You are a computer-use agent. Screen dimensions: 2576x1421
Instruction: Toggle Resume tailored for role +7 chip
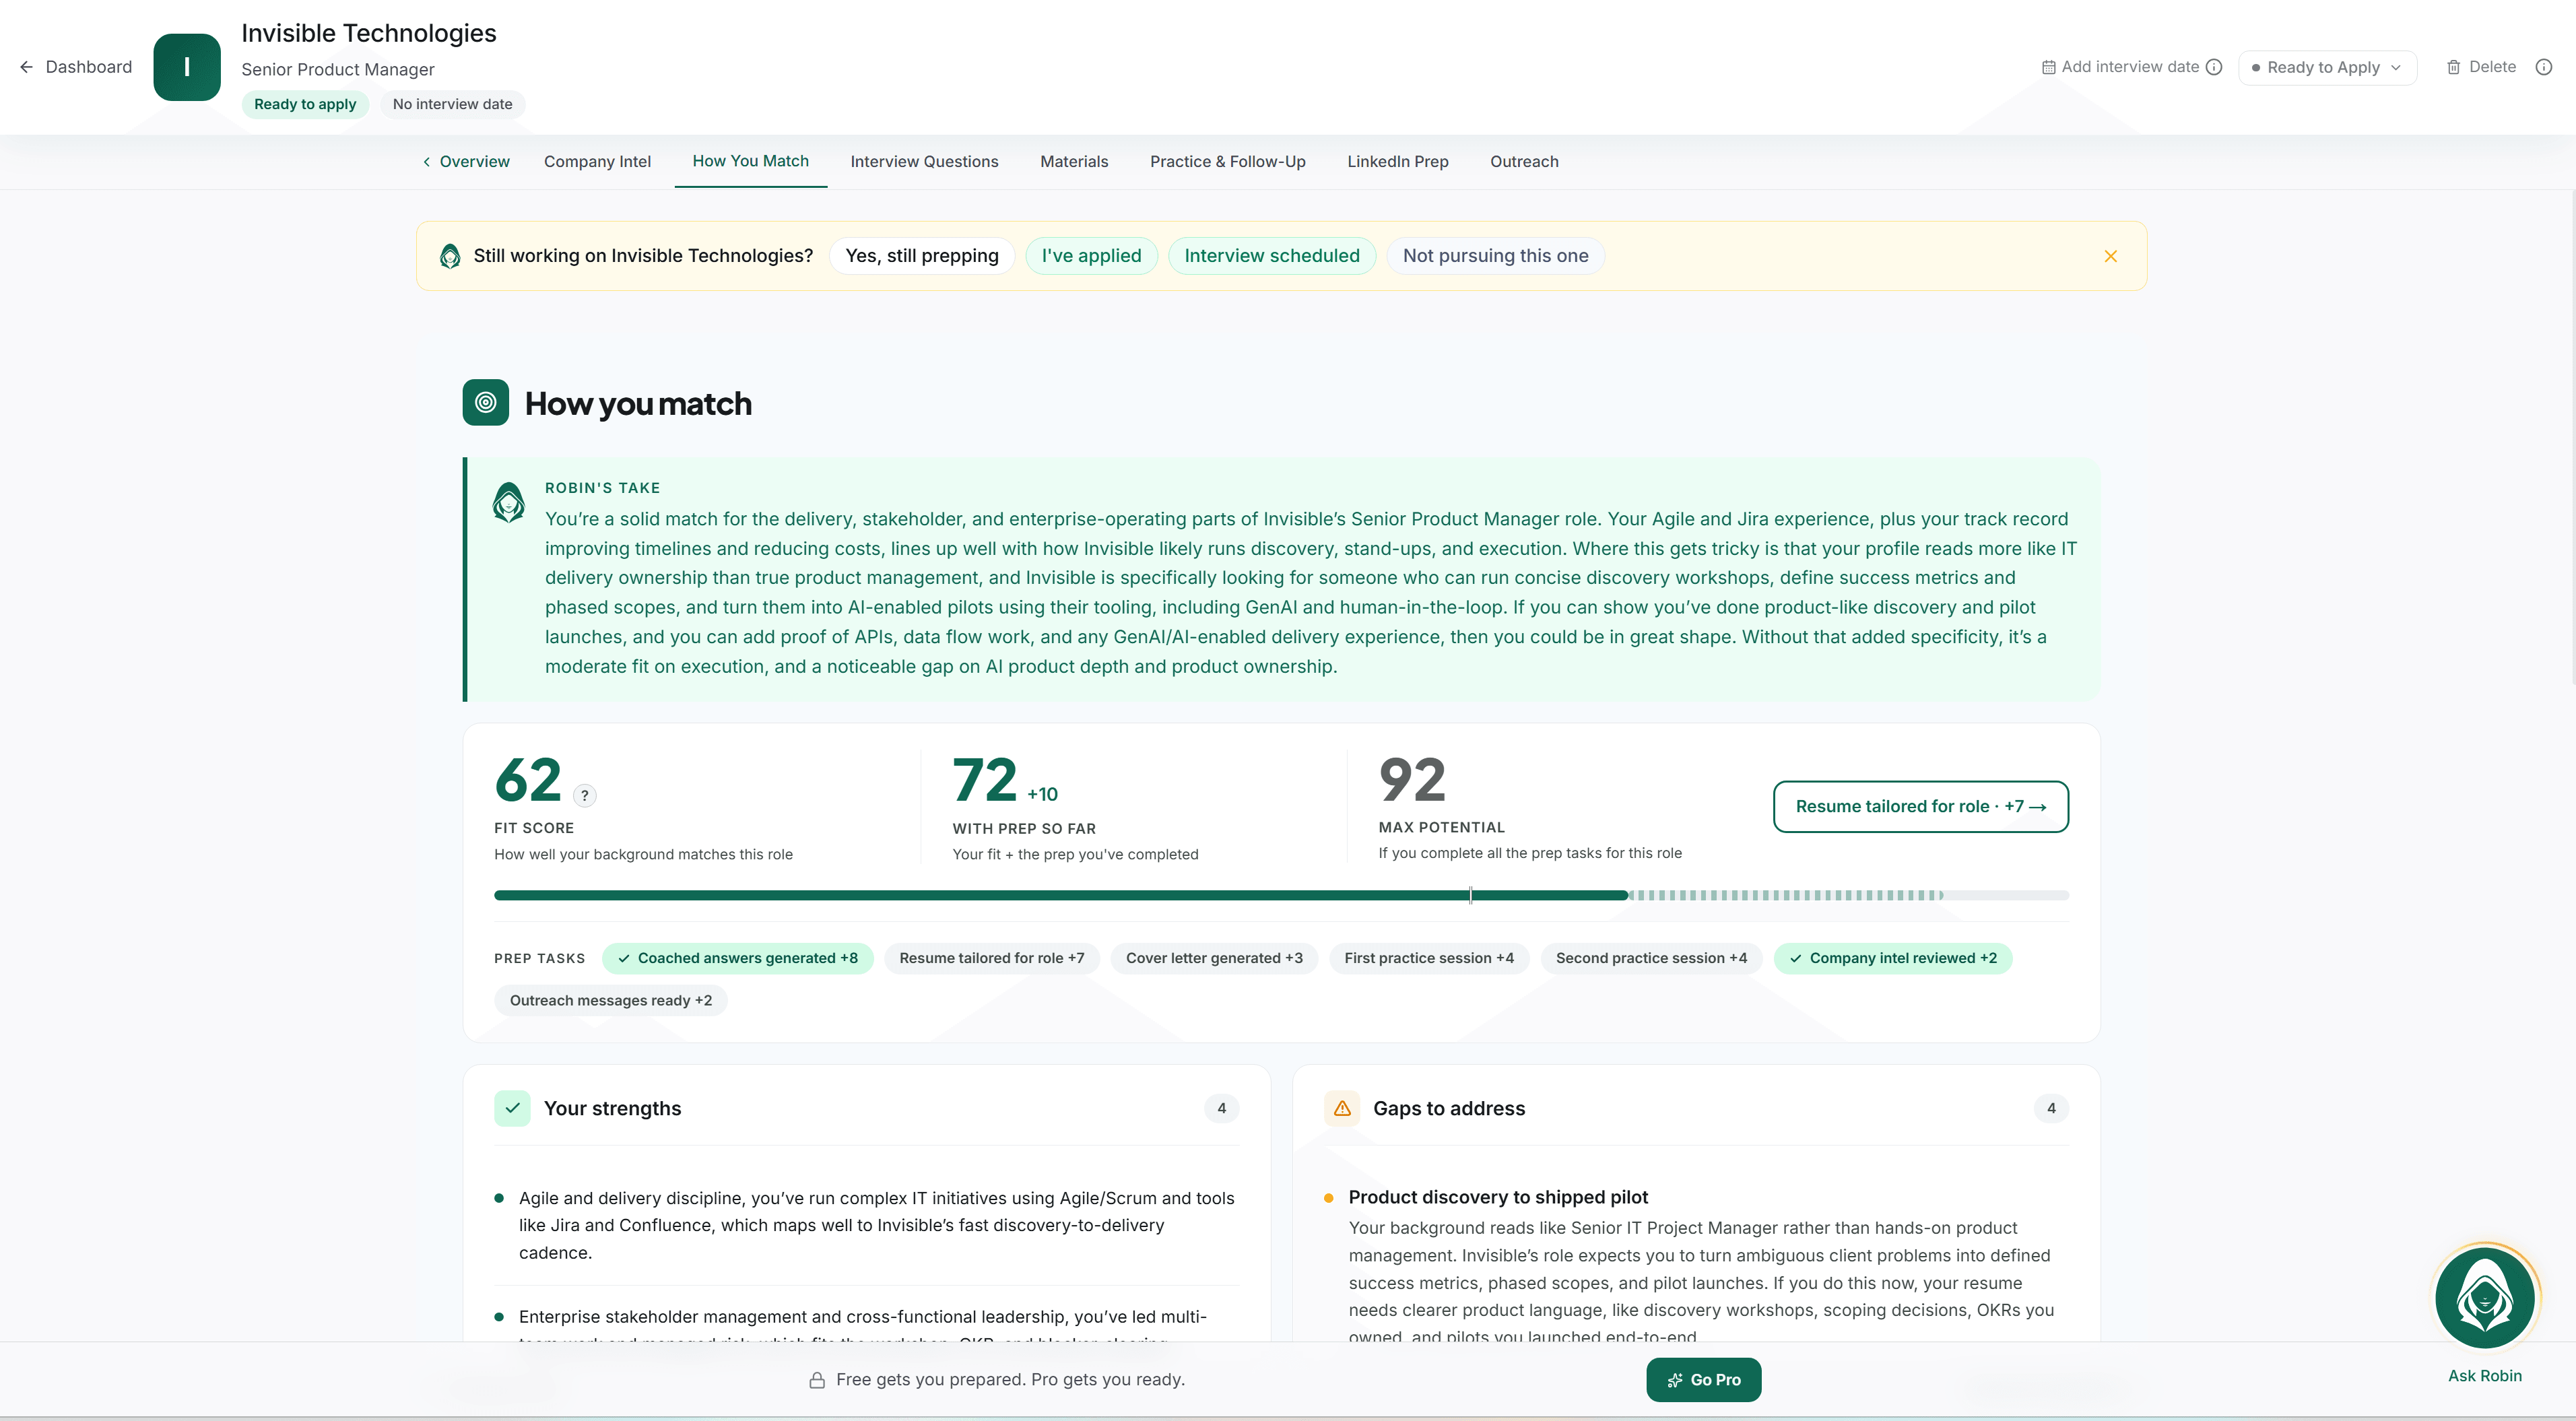click(x=991, y=958)
